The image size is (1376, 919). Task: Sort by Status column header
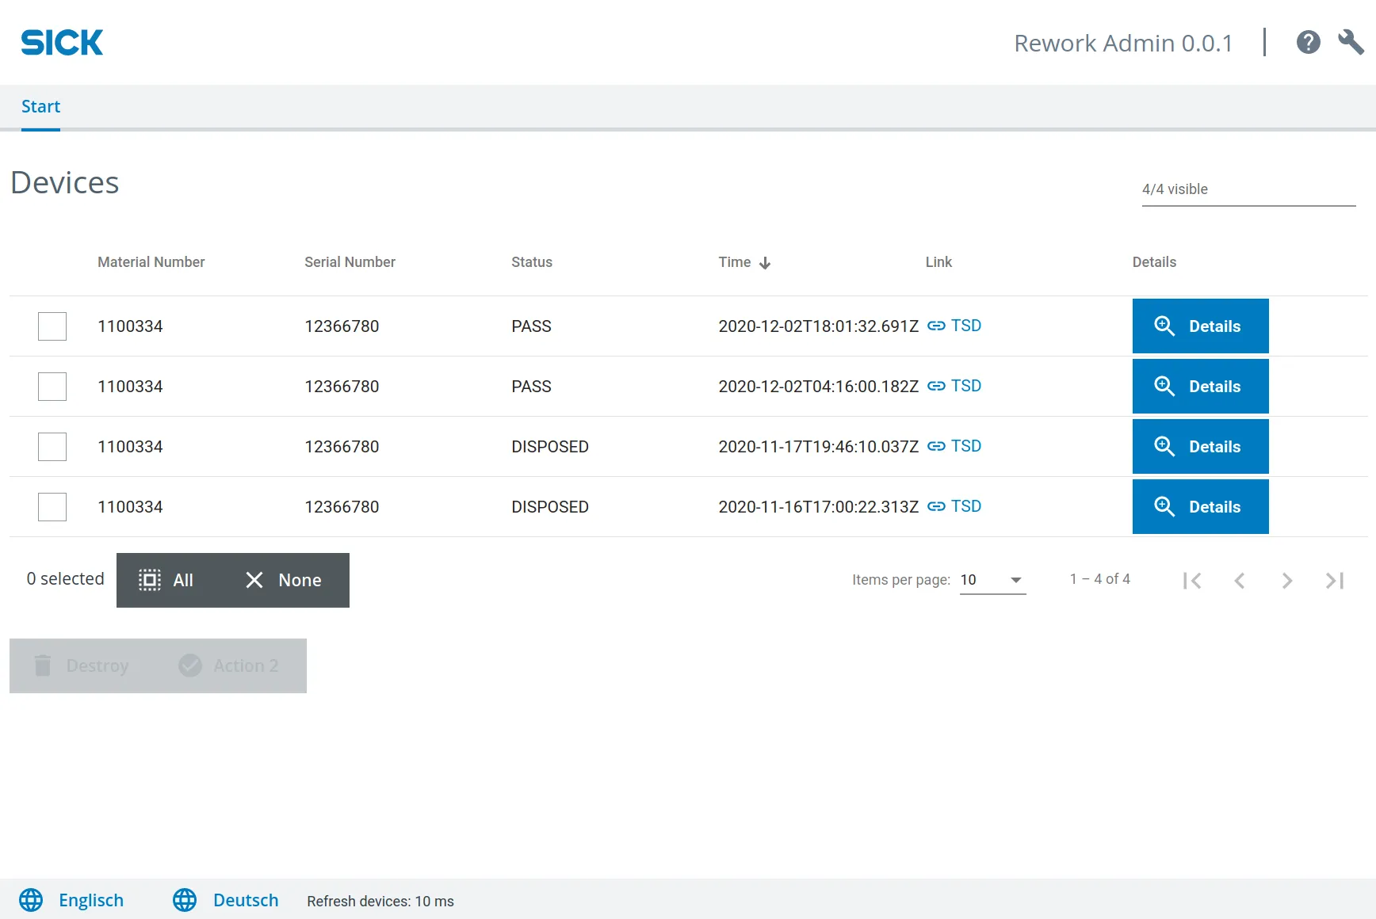[531, 262]
